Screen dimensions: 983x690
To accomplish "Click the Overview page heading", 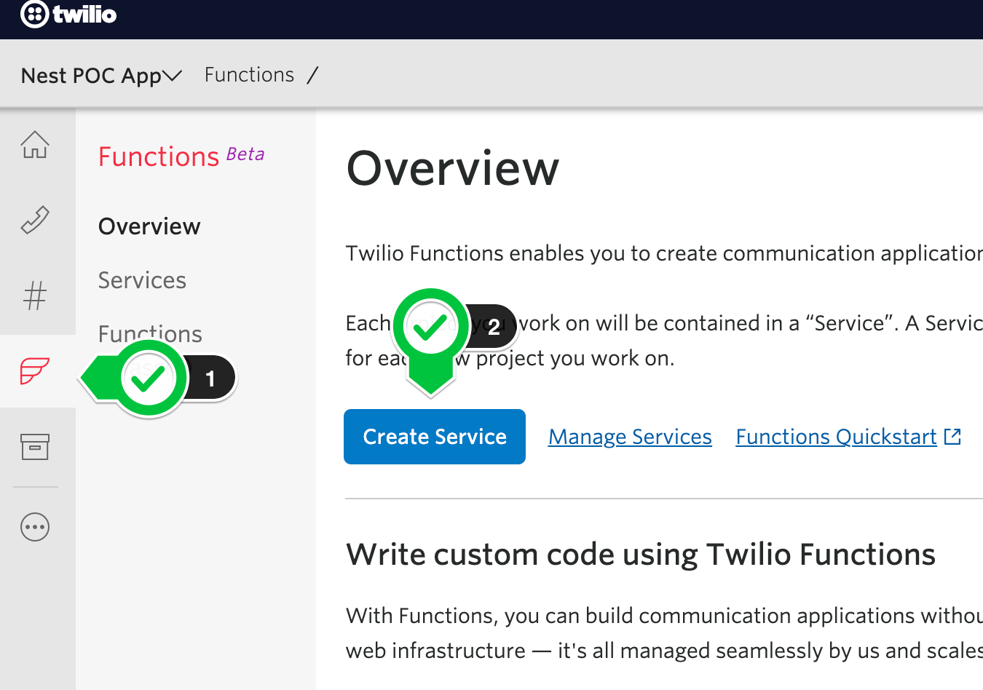I will (x=453, y=168).
